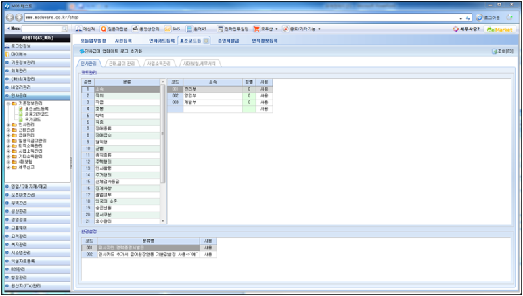Select the 4대보험,세무서식 sub-tab
523x296 pixels.
tap(200, 64)
